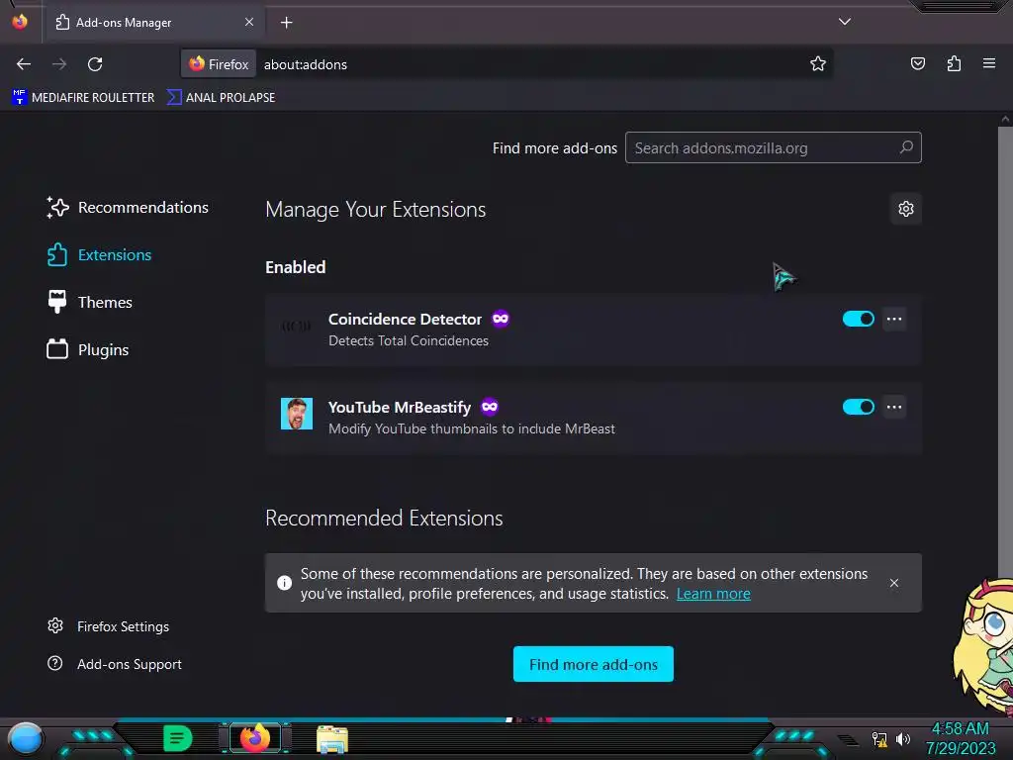The width and height of the screenshot is (1013, 760).
Task: Select Extensions category in the sidebar
Action: tap(100, 255)
